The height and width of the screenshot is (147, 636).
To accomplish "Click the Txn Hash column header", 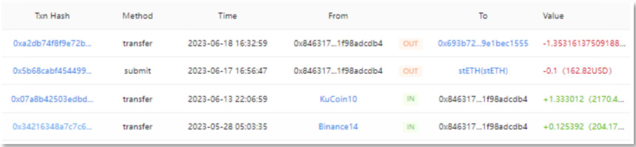I will (52, 16).
